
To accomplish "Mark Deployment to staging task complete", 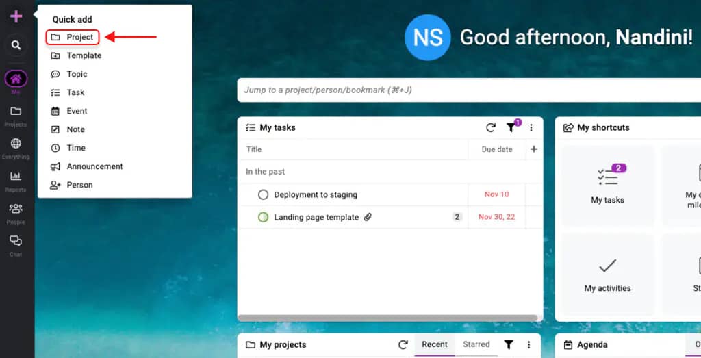I will pyautogui.click(x=263, y=195).
